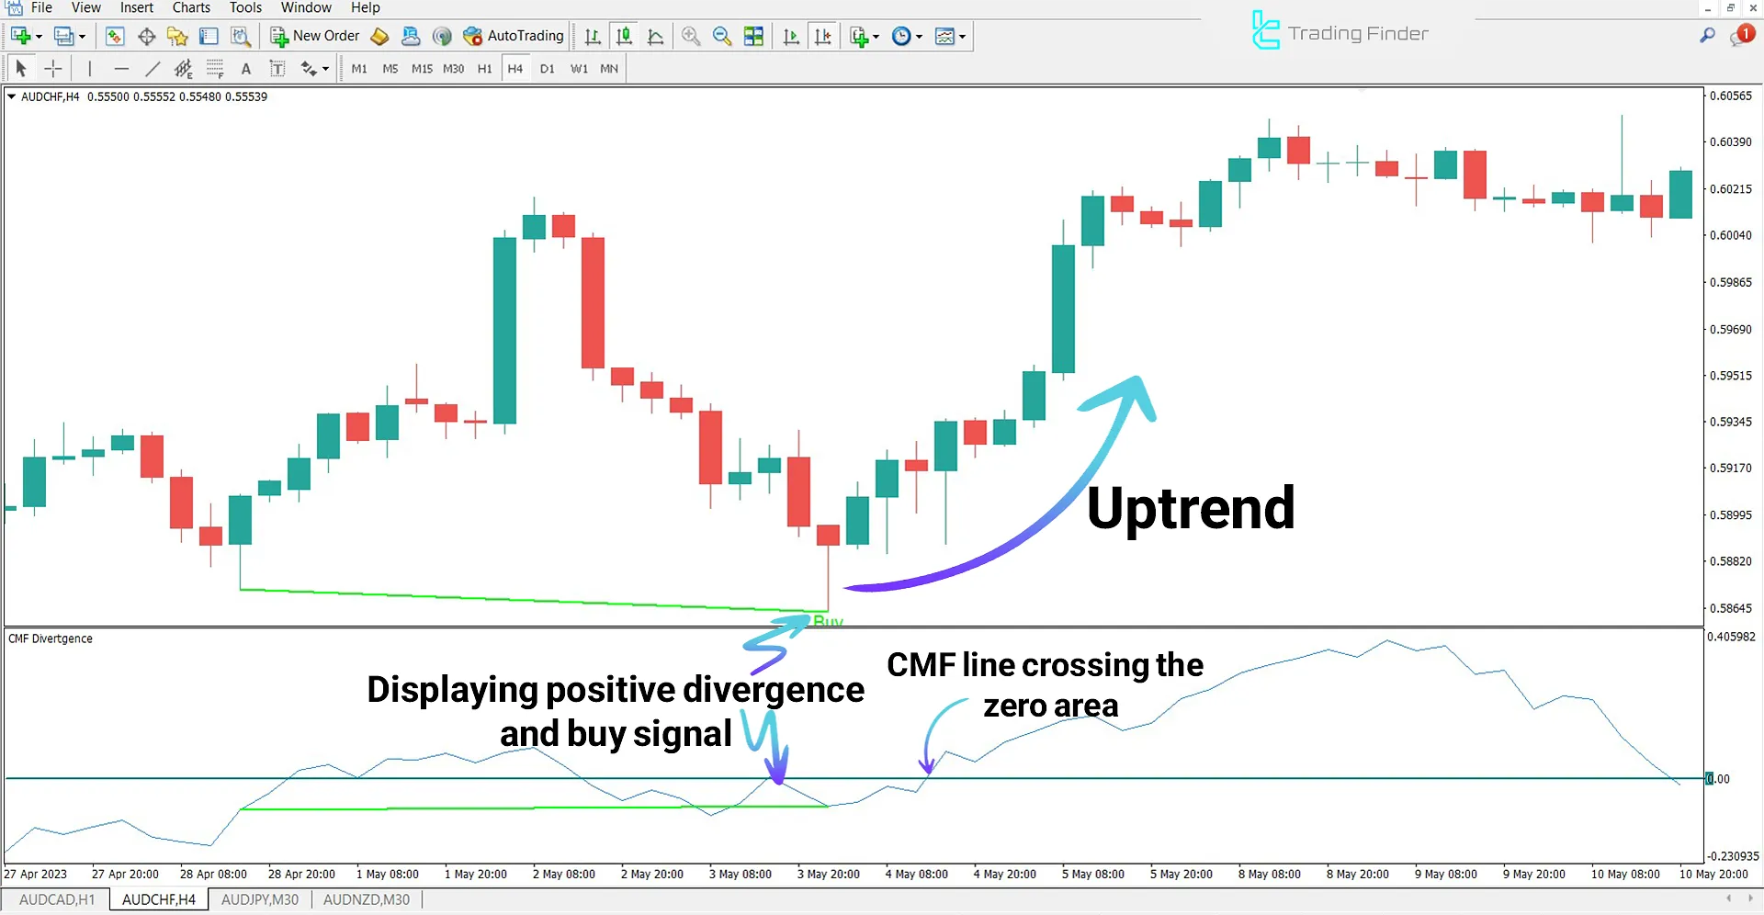This screenshot has height=915, width=1764.
Task: Switch to the AUDCAD,H1 chart tab
Action: [x=57, y=899]
